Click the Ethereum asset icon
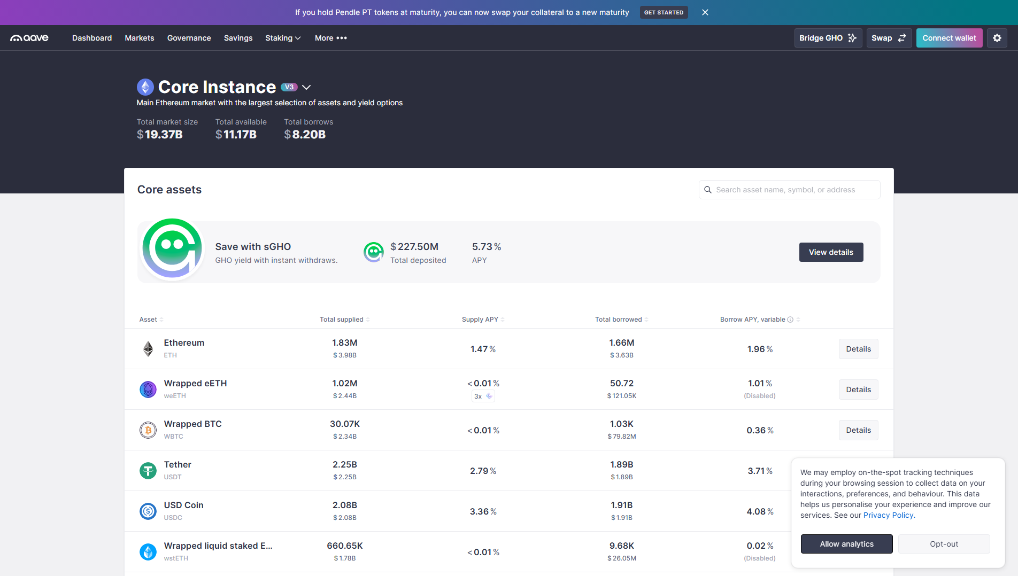The height and width of the screenshot is (576, 1018). [x=148, y=349]
